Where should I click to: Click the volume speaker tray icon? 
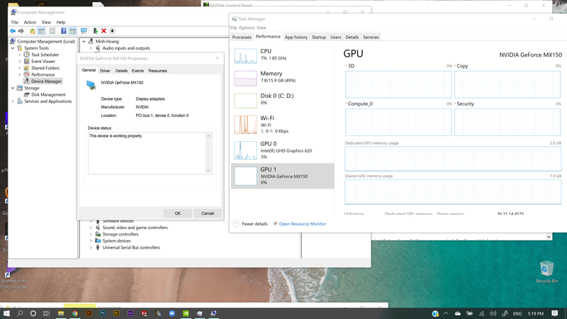[x=493, y=313]
